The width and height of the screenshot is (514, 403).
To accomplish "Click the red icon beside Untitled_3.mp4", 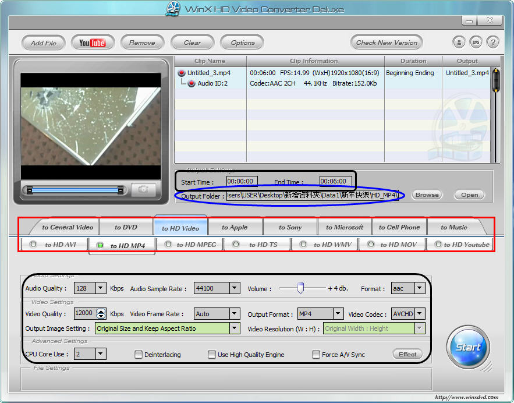I will coord(181,73).
